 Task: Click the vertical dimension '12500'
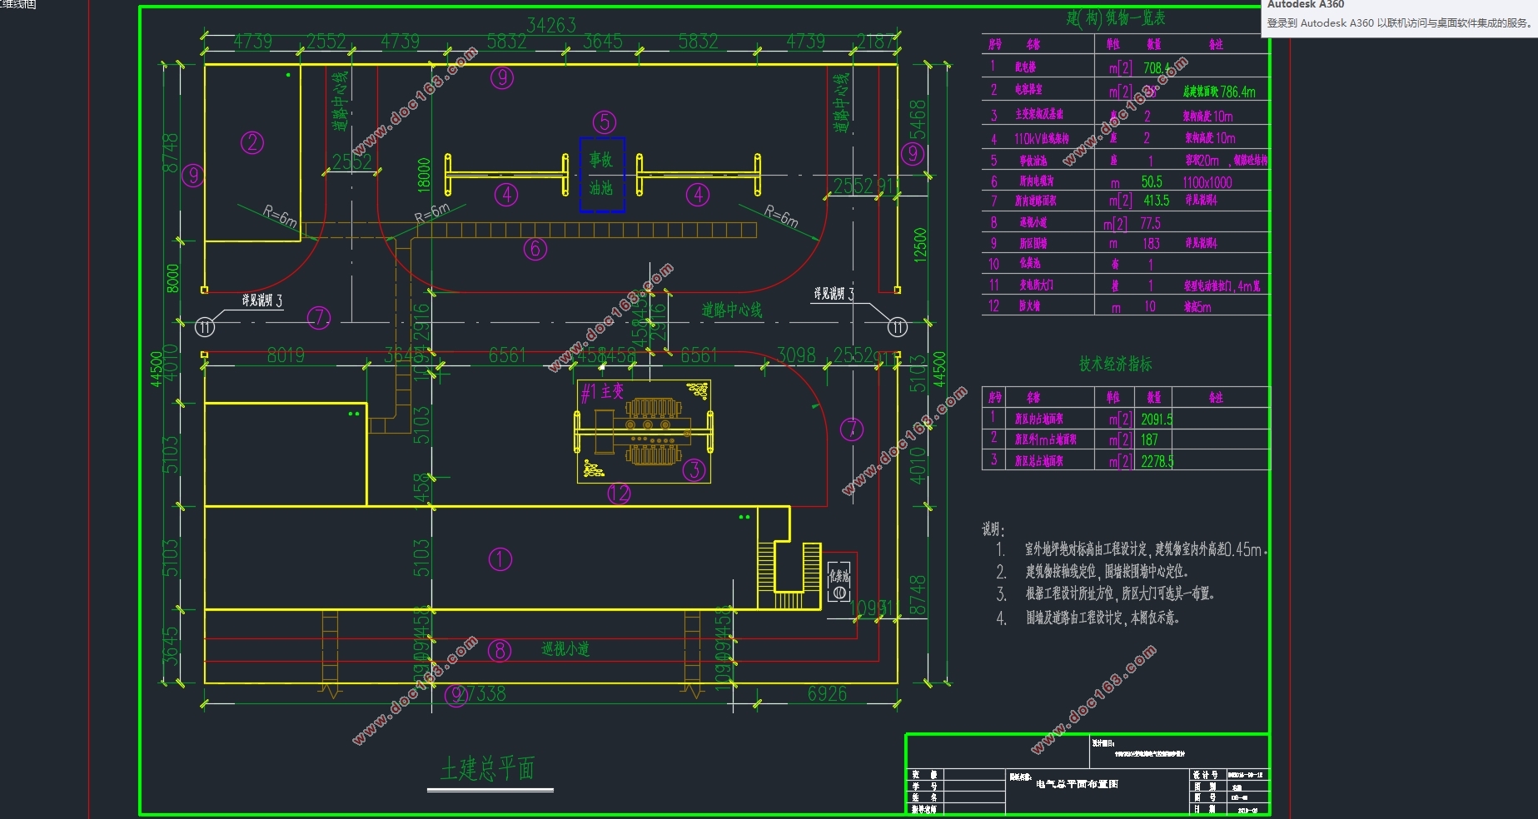(x=920, y=245)
